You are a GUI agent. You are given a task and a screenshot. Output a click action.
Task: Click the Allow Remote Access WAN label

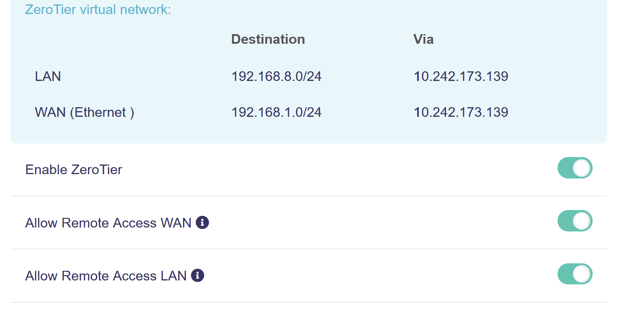click(108, 223)
